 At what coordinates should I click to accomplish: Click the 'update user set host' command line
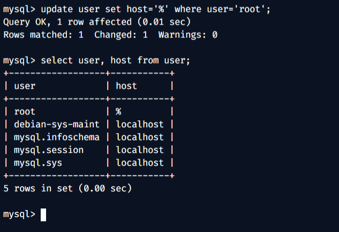coord(155,9)
